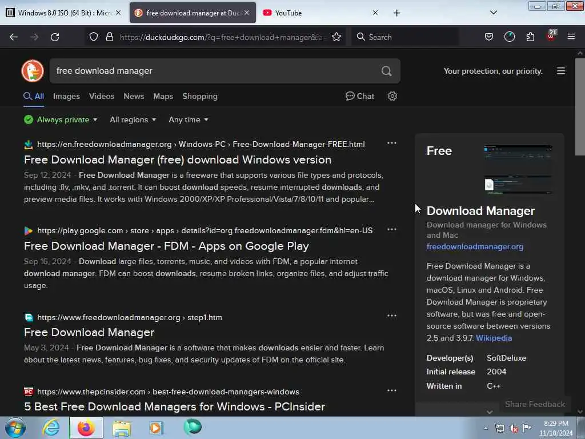Open 'Free Download Manager - FDM - Apps on Google Play'
Image resolution: width=585 pixels, height=439 pixels.
(x=166, y=246)
